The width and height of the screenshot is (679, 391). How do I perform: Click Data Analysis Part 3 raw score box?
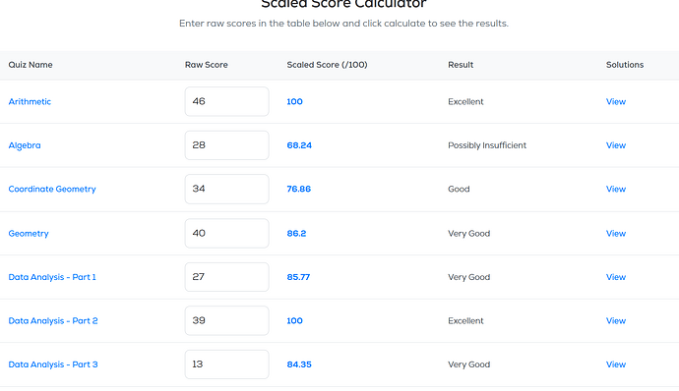(x=227, y=364)
